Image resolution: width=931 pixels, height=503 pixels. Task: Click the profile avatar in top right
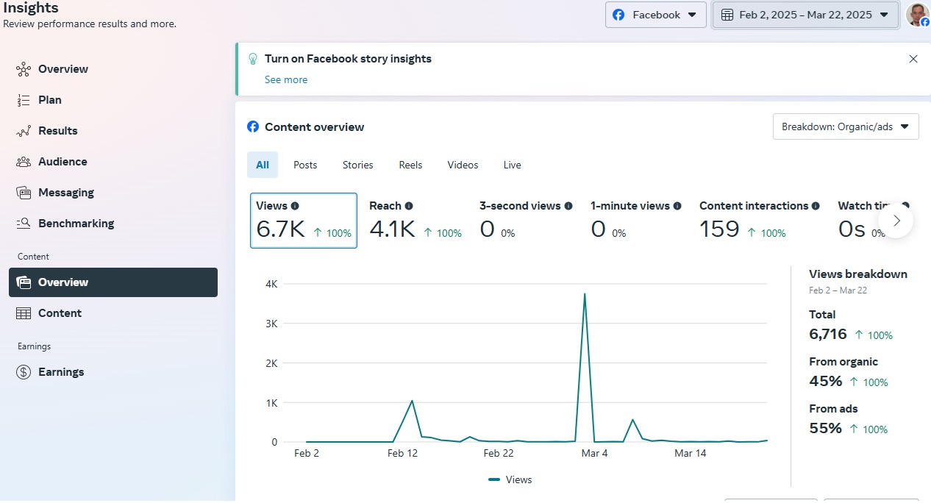(x=917, y=15)
